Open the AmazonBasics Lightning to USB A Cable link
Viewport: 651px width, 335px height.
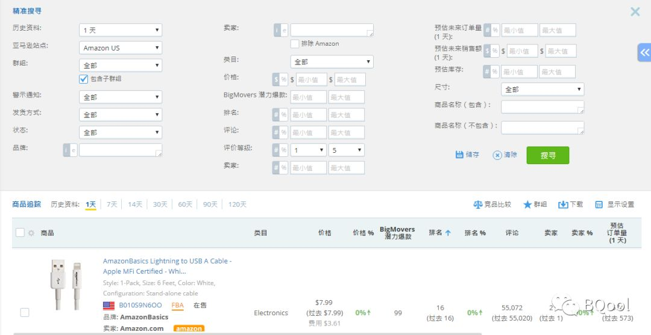click(x=168, y=266)
